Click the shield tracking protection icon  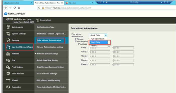coord(39,8)
